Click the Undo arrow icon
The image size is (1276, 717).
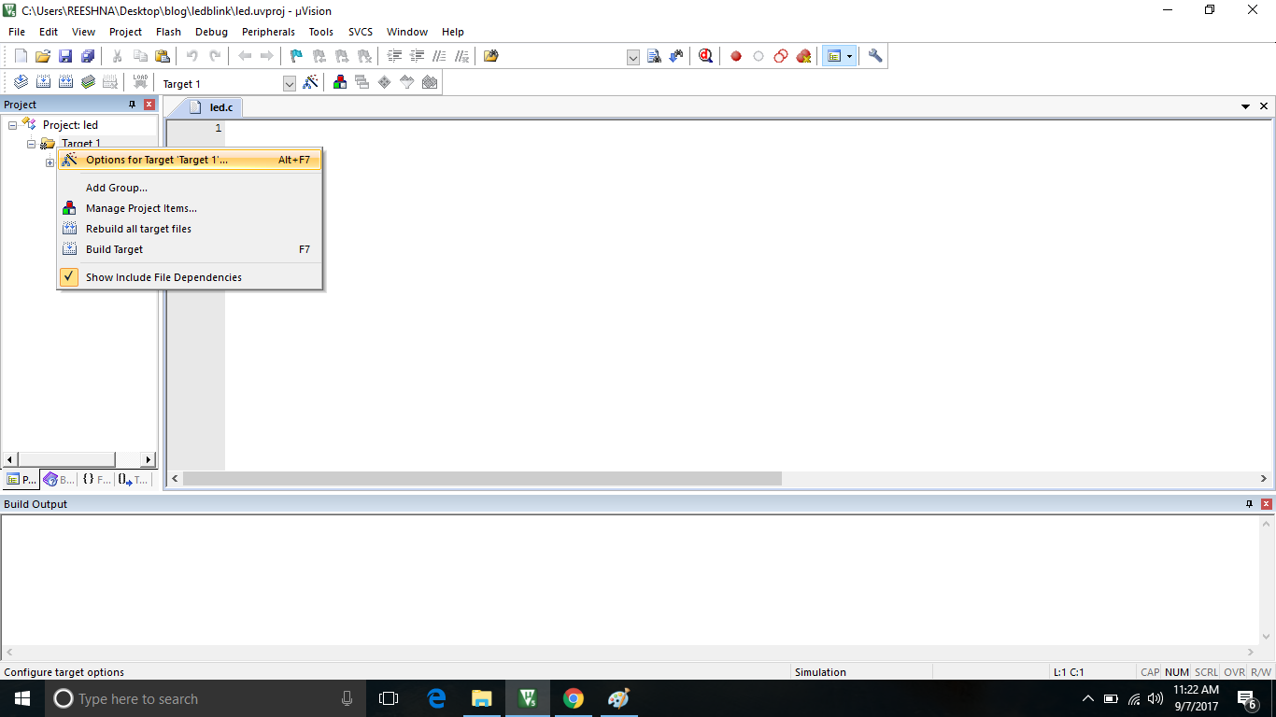(x=192, y=56)
